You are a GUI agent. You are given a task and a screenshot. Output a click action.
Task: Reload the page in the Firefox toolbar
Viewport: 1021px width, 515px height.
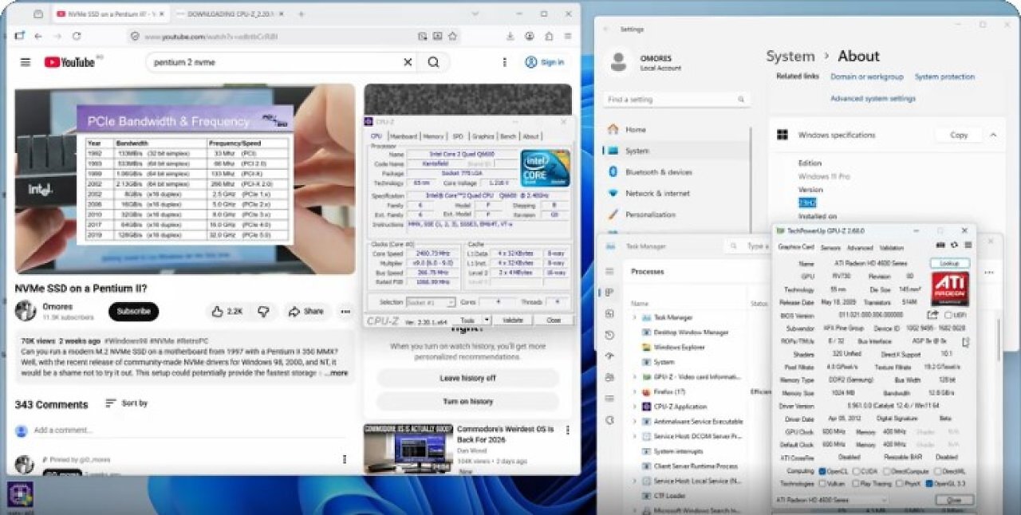77,36
